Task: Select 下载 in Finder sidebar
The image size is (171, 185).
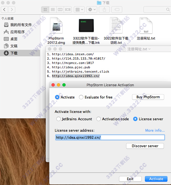Action: coord(20,53)
